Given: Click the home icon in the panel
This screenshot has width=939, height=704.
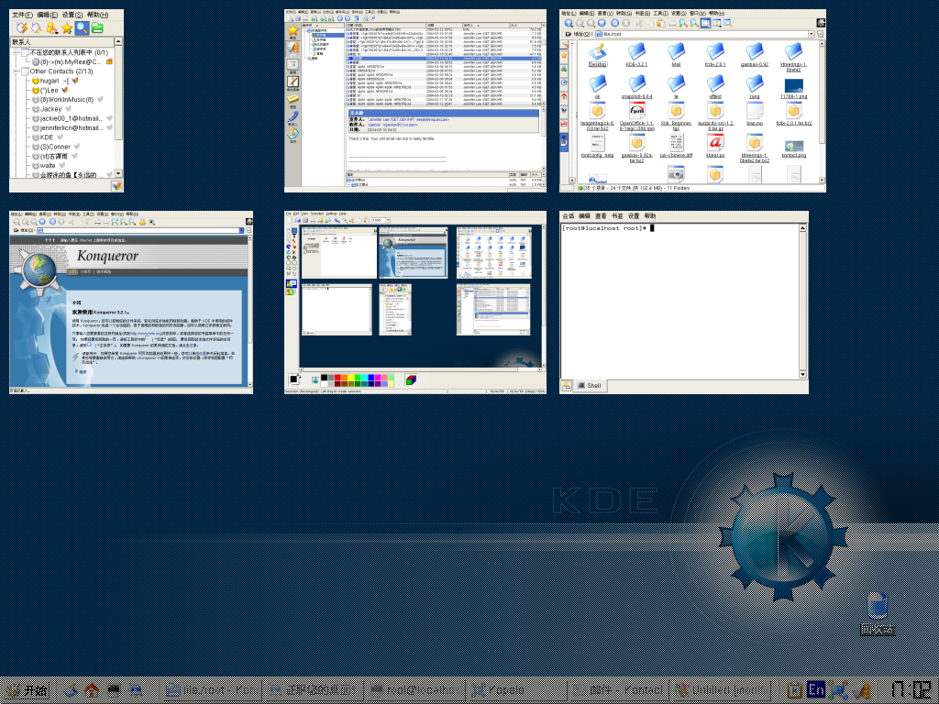Looking at the screenshot, I should [92, 690].
